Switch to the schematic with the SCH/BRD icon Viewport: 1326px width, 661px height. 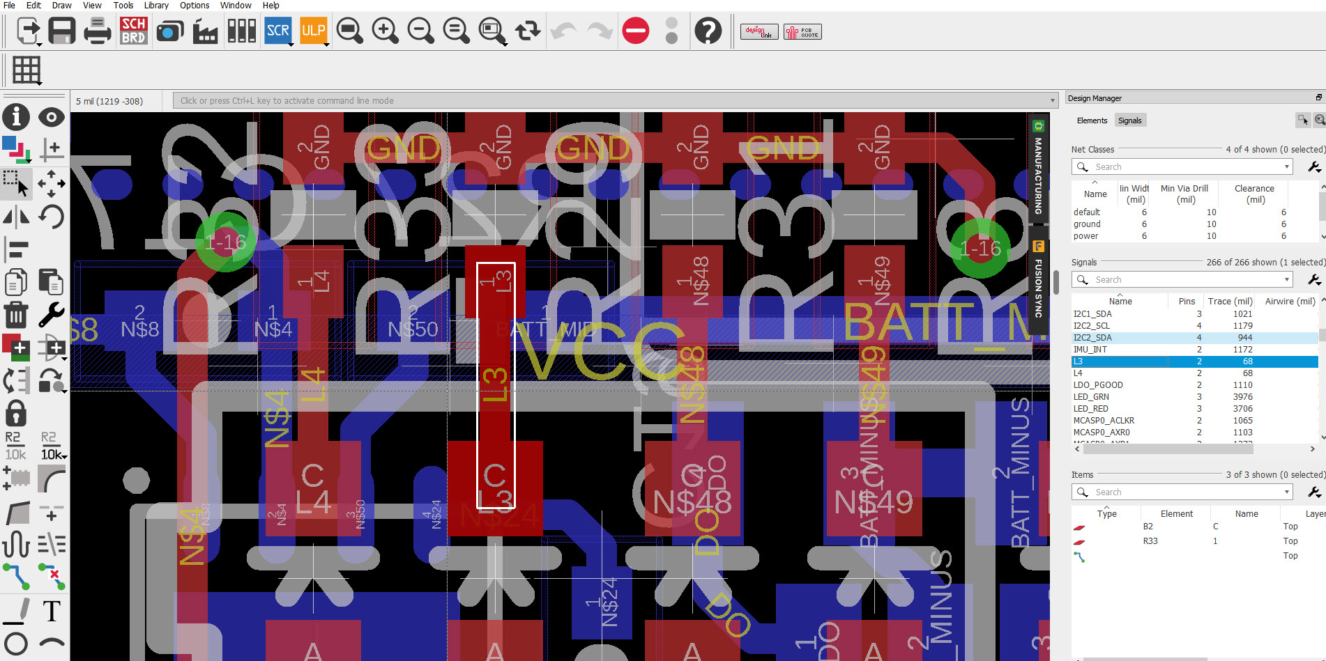(133, 31)
